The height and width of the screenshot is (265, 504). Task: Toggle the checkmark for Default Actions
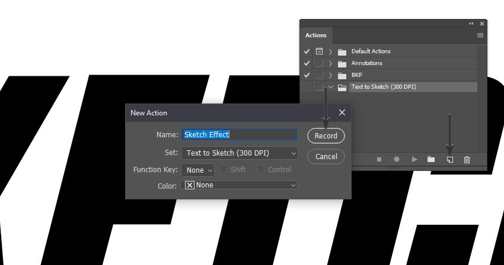pos(307,51)
